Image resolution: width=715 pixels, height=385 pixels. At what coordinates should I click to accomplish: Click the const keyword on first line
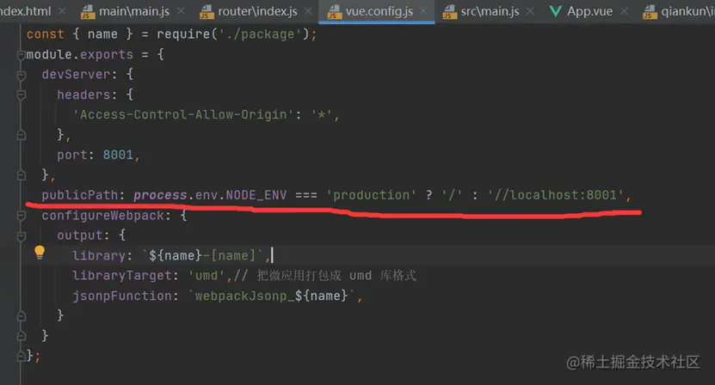click(45, 34)
